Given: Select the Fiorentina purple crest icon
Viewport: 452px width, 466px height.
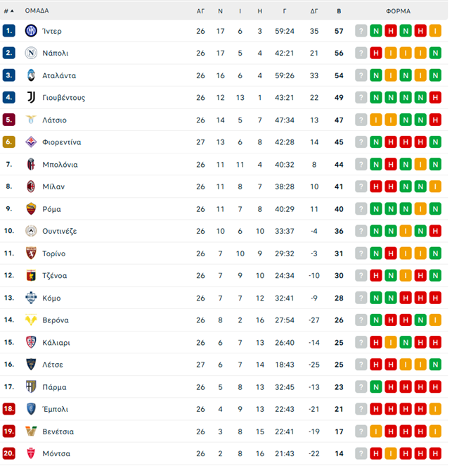Looking at the screenshot, I should pos(31,142).
